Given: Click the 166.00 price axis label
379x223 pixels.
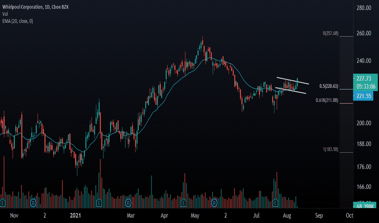Looking at the screenshot, I should tap(364, 187).
